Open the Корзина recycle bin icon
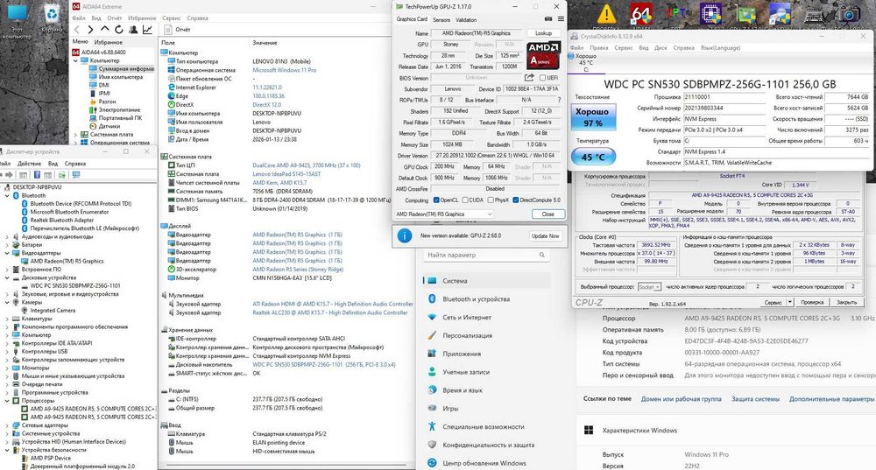The image size is (876, 470). [52, 14]
